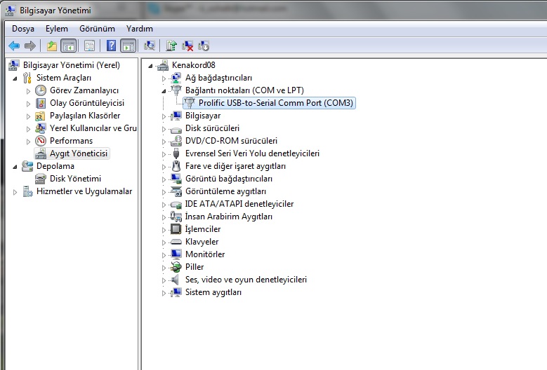This screenshot has height=370, width=547.
Task: Toggle Show/Hide Action Pane icon
Action: 128,46
